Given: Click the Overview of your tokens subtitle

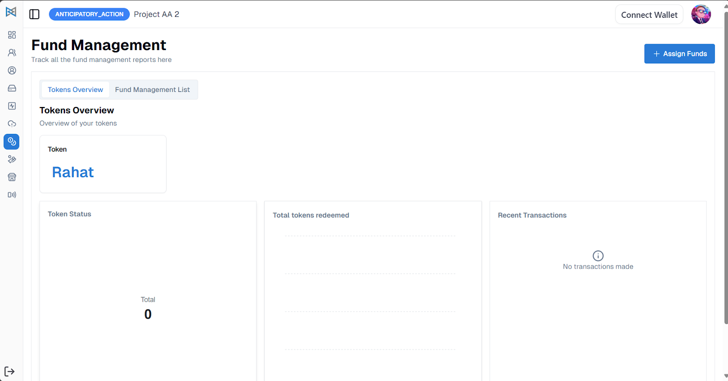Looking at the screenshot, I should 78,123.
